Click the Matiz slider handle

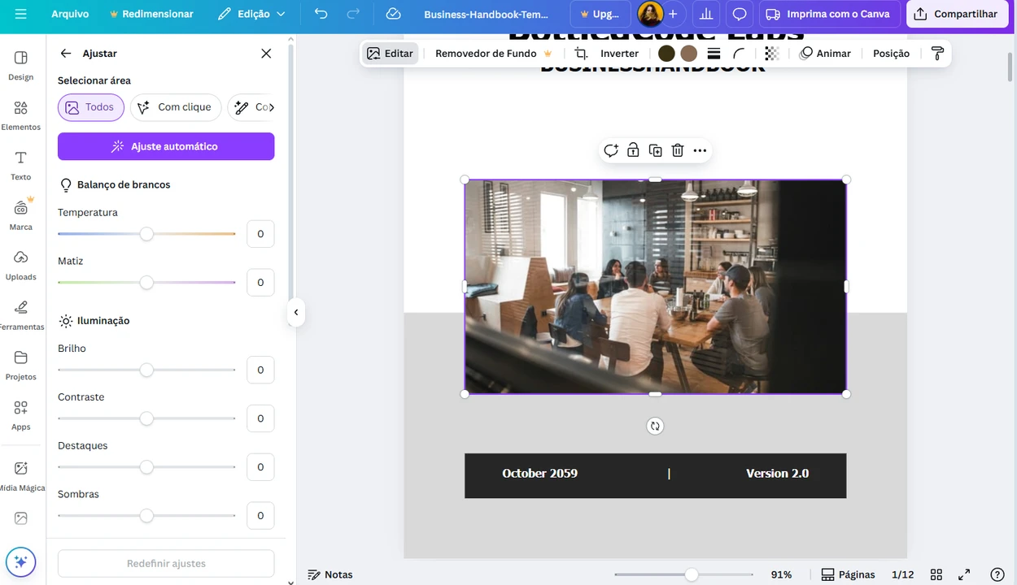pos(146,283)
